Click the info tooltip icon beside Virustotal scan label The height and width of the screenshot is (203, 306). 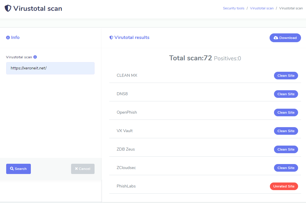click(x=35, y=57)
